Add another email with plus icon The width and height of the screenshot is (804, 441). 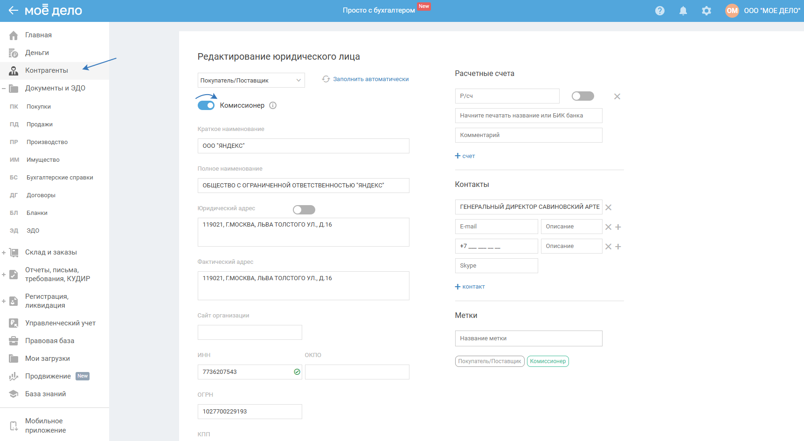coord(618,227)
